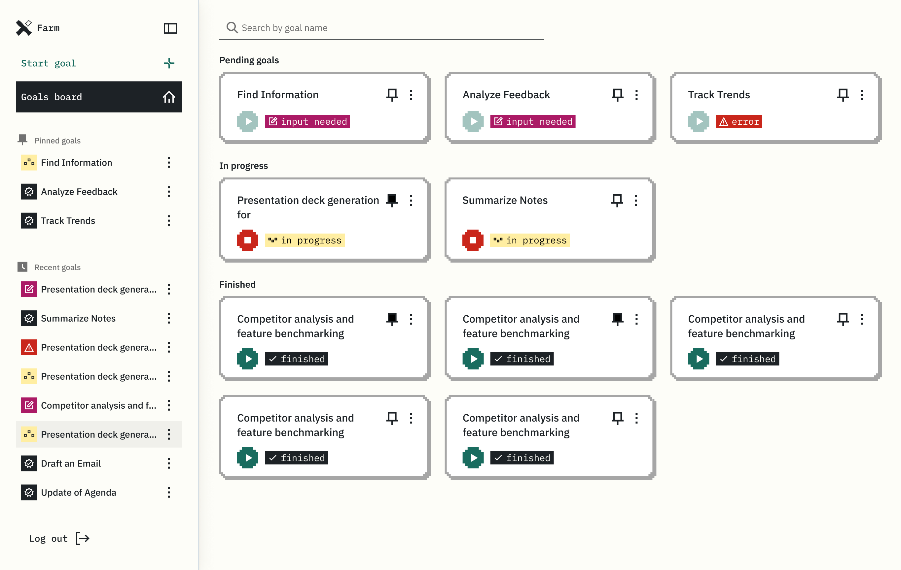Play the Find Information goal
Image resolution: width=901 pixels, height=570 pixels.
pos(247,121)
